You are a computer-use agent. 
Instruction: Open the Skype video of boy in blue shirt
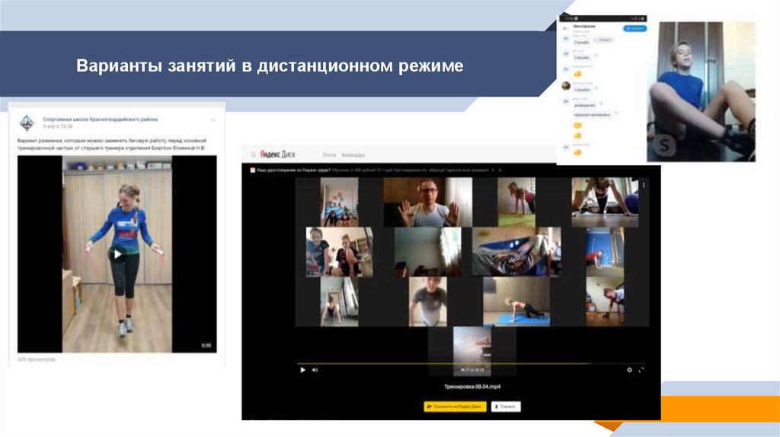701,91
